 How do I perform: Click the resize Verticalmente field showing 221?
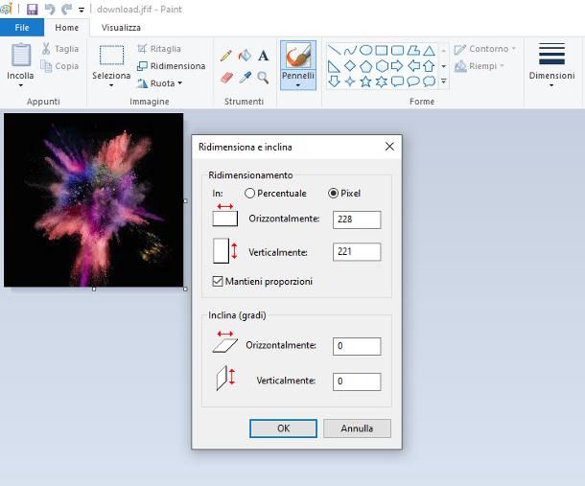[x=357, y=252]
